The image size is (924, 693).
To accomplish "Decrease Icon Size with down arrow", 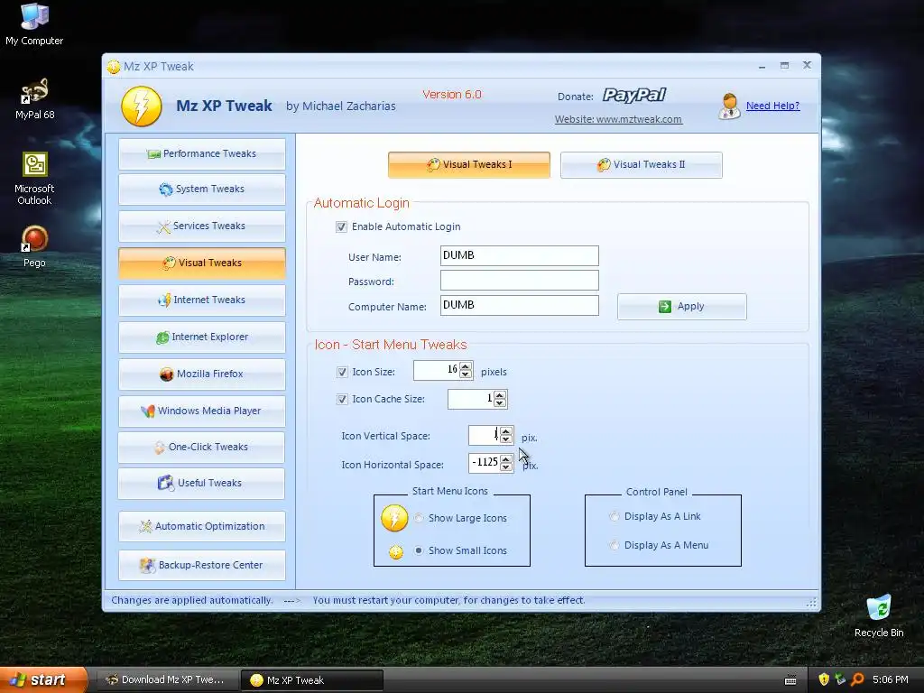I will 466,374.
